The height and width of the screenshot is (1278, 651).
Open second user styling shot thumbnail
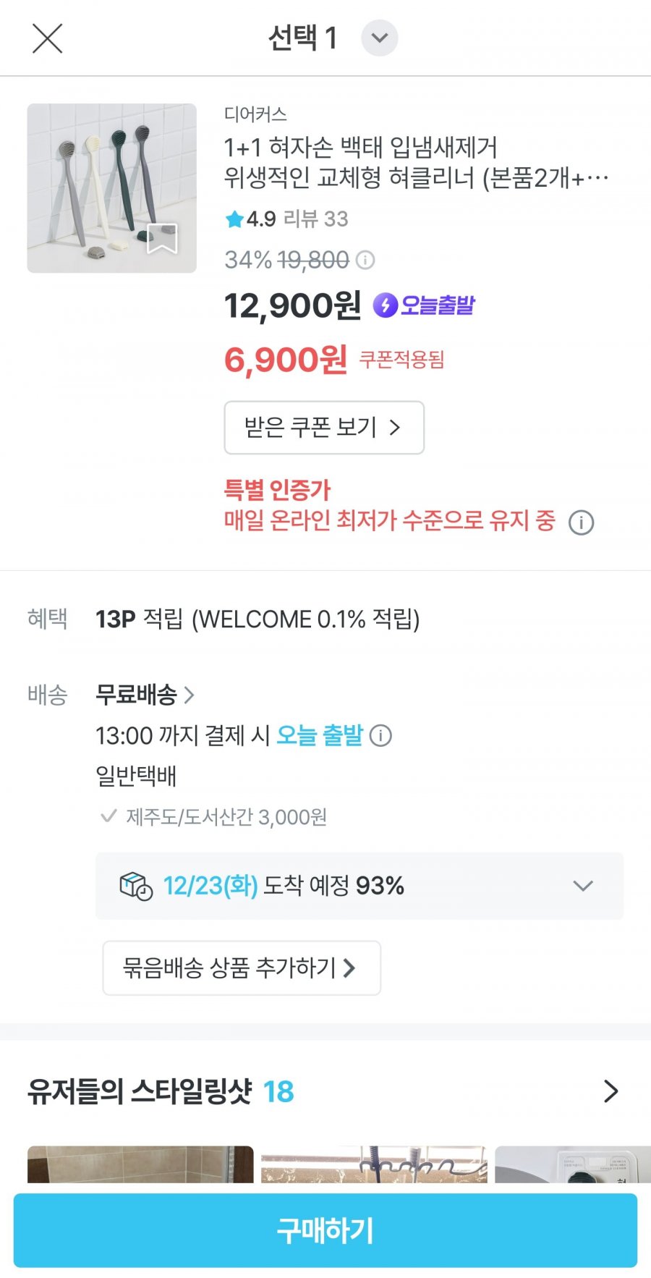(x=374, y=1164)
